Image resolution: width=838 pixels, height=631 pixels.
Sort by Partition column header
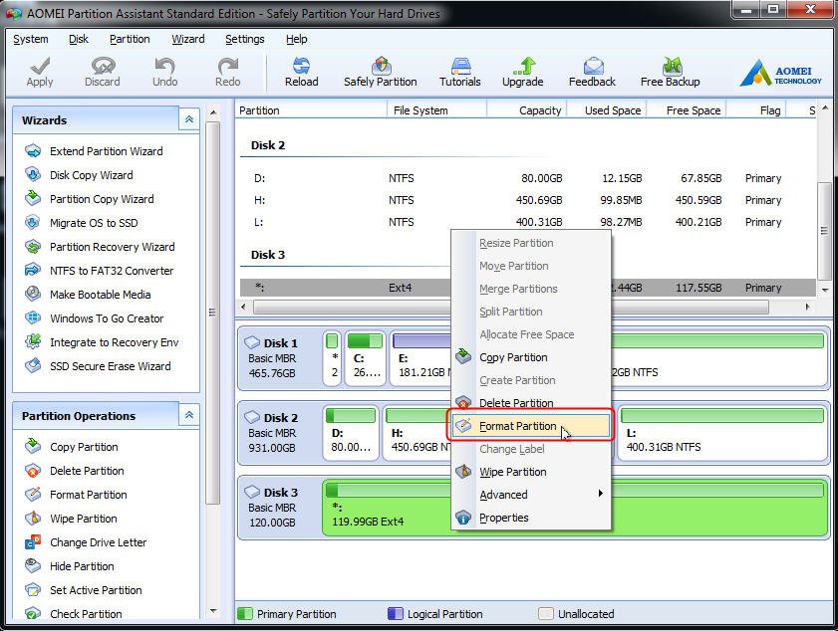[311, 110]
